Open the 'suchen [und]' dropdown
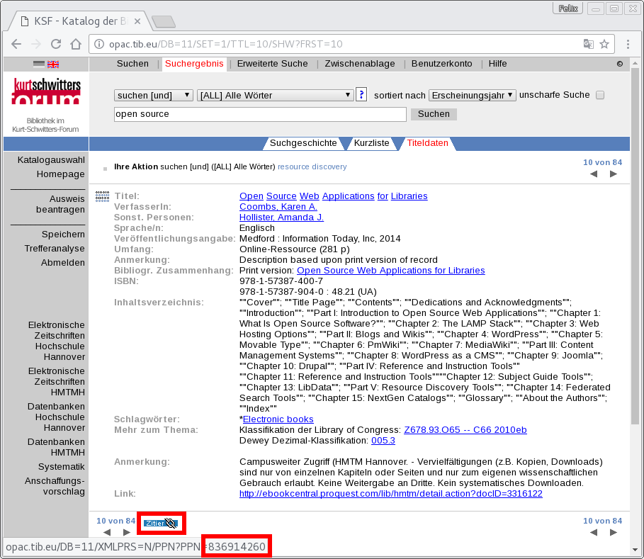This screenshot has height=559, width=644. (x=153, y=95)
